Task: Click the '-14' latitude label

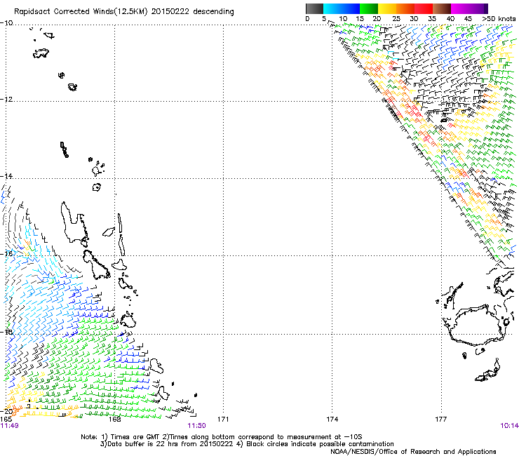Action: point(6,176)
